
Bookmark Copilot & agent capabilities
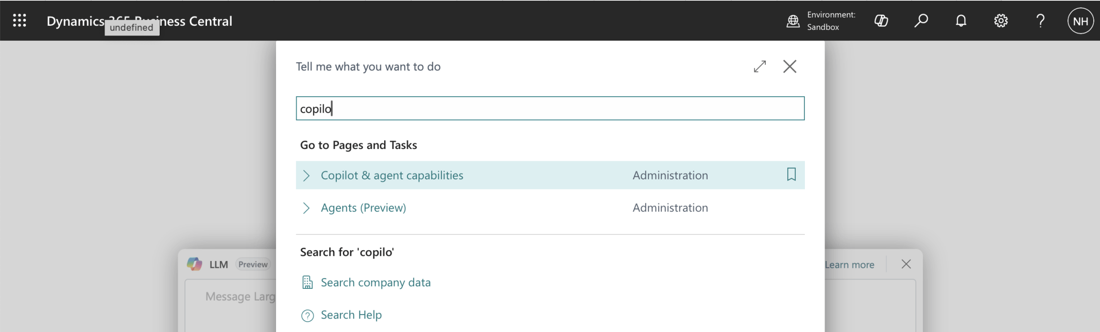792,175
